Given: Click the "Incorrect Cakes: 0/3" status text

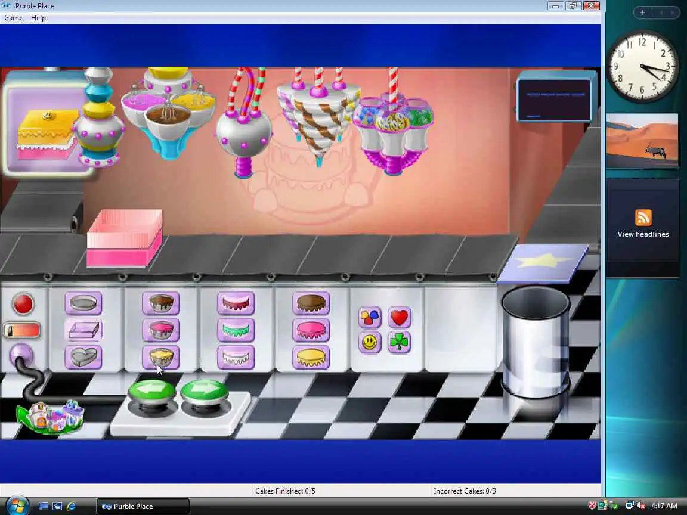Looking at the screenshot, I should [465, 491].
